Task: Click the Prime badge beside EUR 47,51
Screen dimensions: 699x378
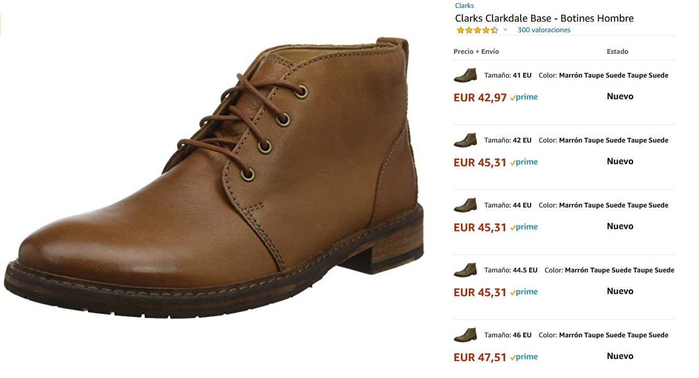Action: point(524,357)
